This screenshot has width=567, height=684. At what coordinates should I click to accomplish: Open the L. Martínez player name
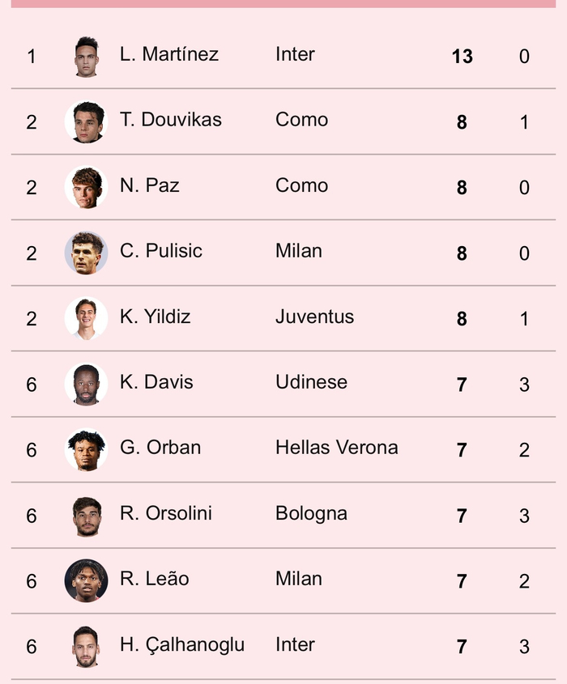point(169,54)
